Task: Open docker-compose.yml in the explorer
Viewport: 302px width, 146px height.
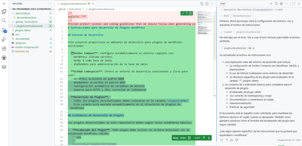Action: click(x=27, y=47)
